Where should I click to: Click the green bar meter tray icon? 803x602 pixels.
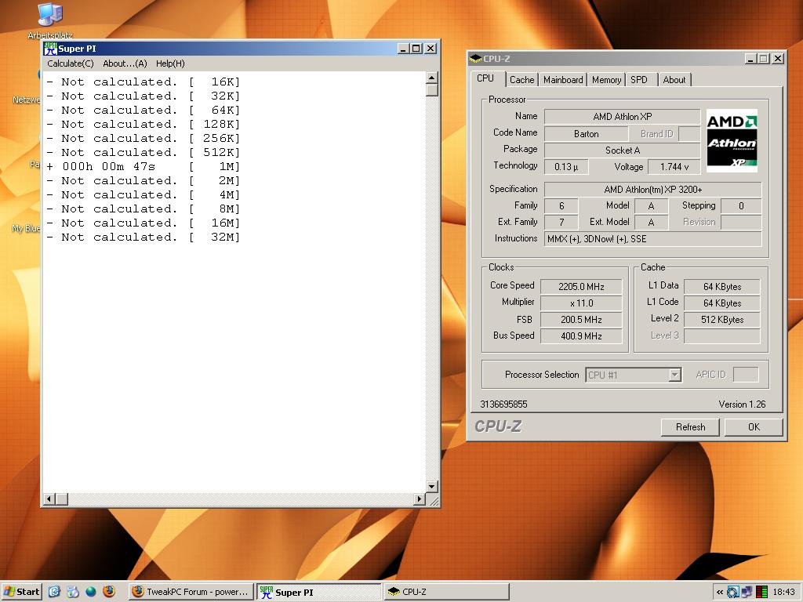tap(761, 593)
